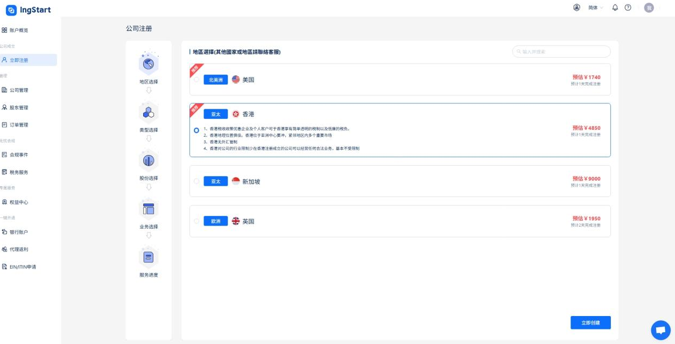Click the 类型选择 cubes step icon
The width and height of the screenshot is (675, 344).
(x=149, y=113)
